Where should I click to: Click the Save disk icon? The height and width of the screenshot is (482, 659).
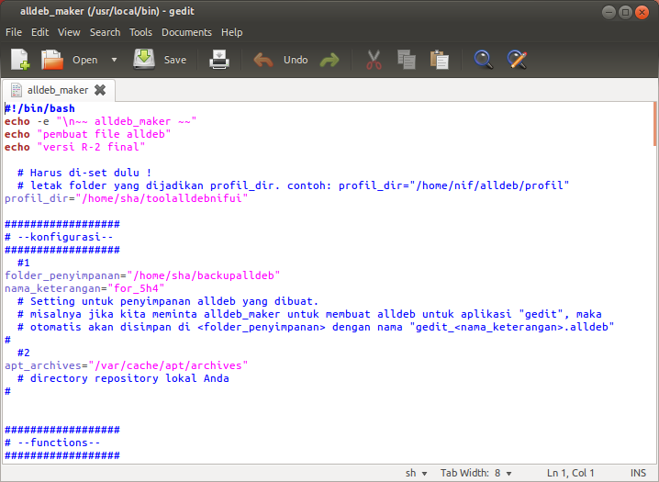click(144, 60)
